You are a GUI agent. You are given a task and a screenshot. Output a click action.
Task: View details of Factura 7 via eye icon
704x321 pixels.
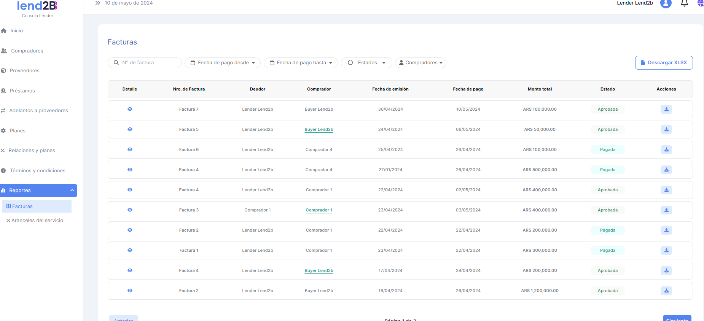pos(130,109)
